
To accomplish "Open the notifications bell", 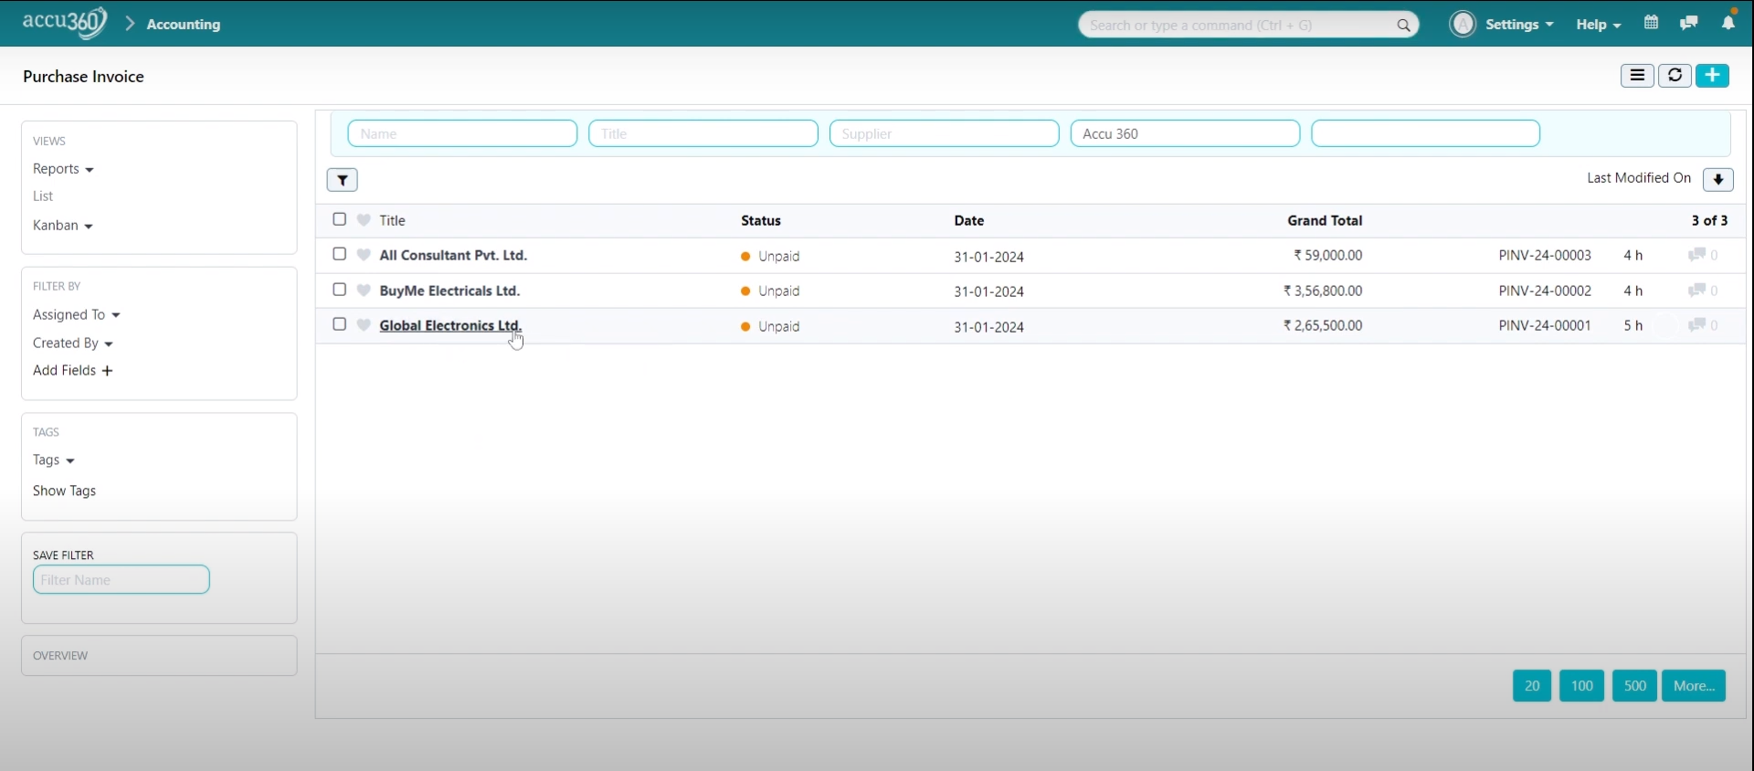I will pos(1728,22).
